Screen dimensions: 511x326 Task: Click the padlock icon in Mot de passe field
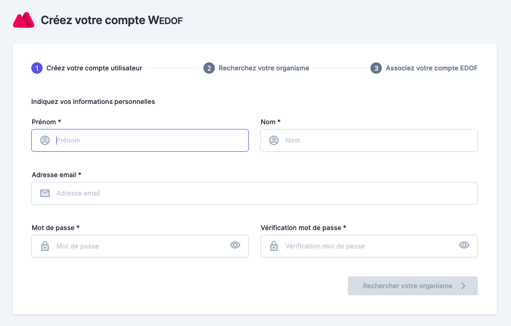tap(45, 246)
